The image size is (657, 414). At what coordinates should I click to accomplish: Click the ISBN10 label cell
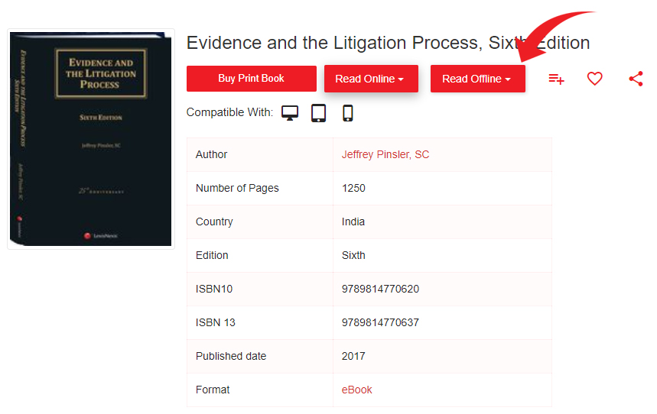[260, 289]
